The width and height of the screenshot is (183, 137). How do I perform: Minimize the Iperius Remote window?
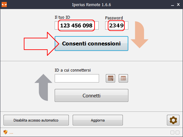(x=172, y=5)
